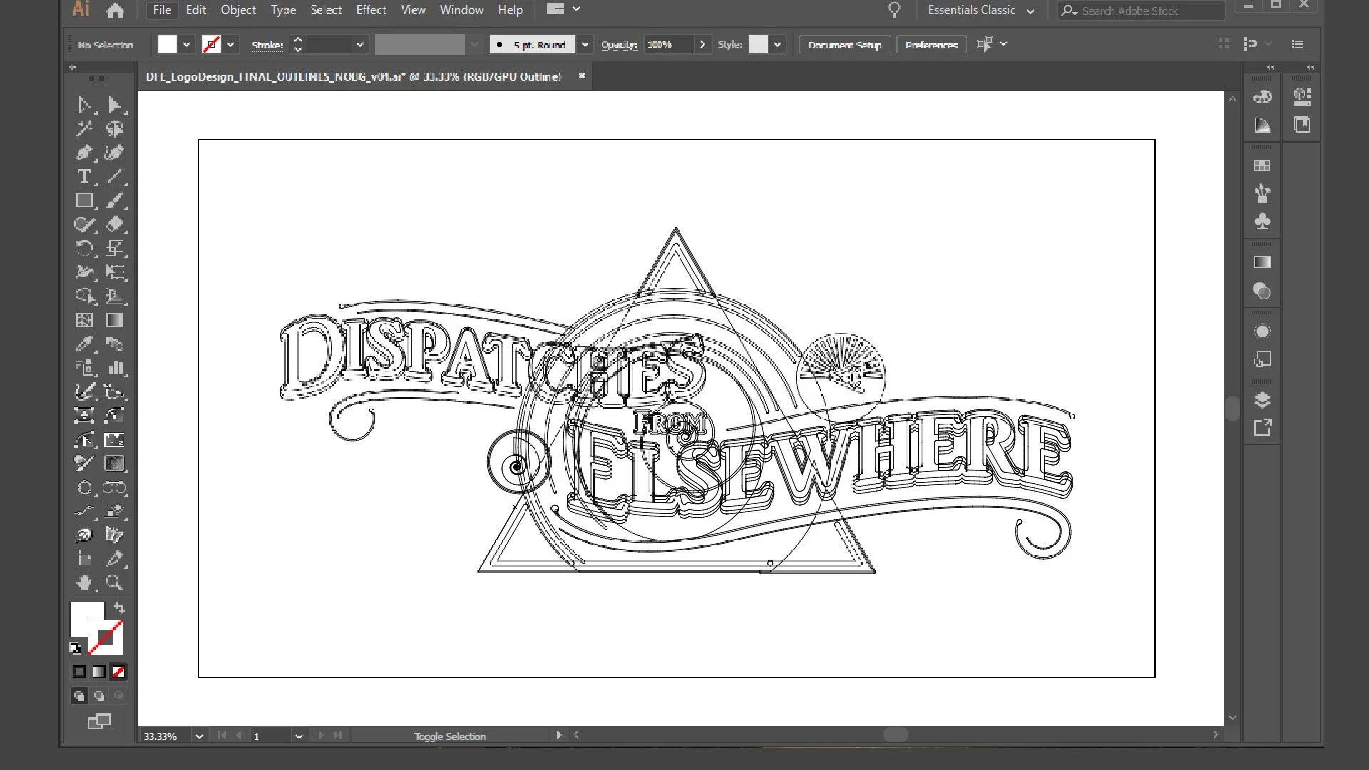Image resolution: width=1369 pixels, height=770 pixels.
Task: Select the Type tool
Action: coord(83,176)
